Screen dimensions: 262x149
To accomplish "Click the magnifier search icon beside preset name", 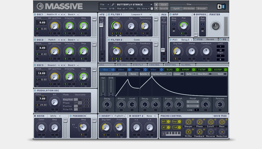I will [113, 4].
